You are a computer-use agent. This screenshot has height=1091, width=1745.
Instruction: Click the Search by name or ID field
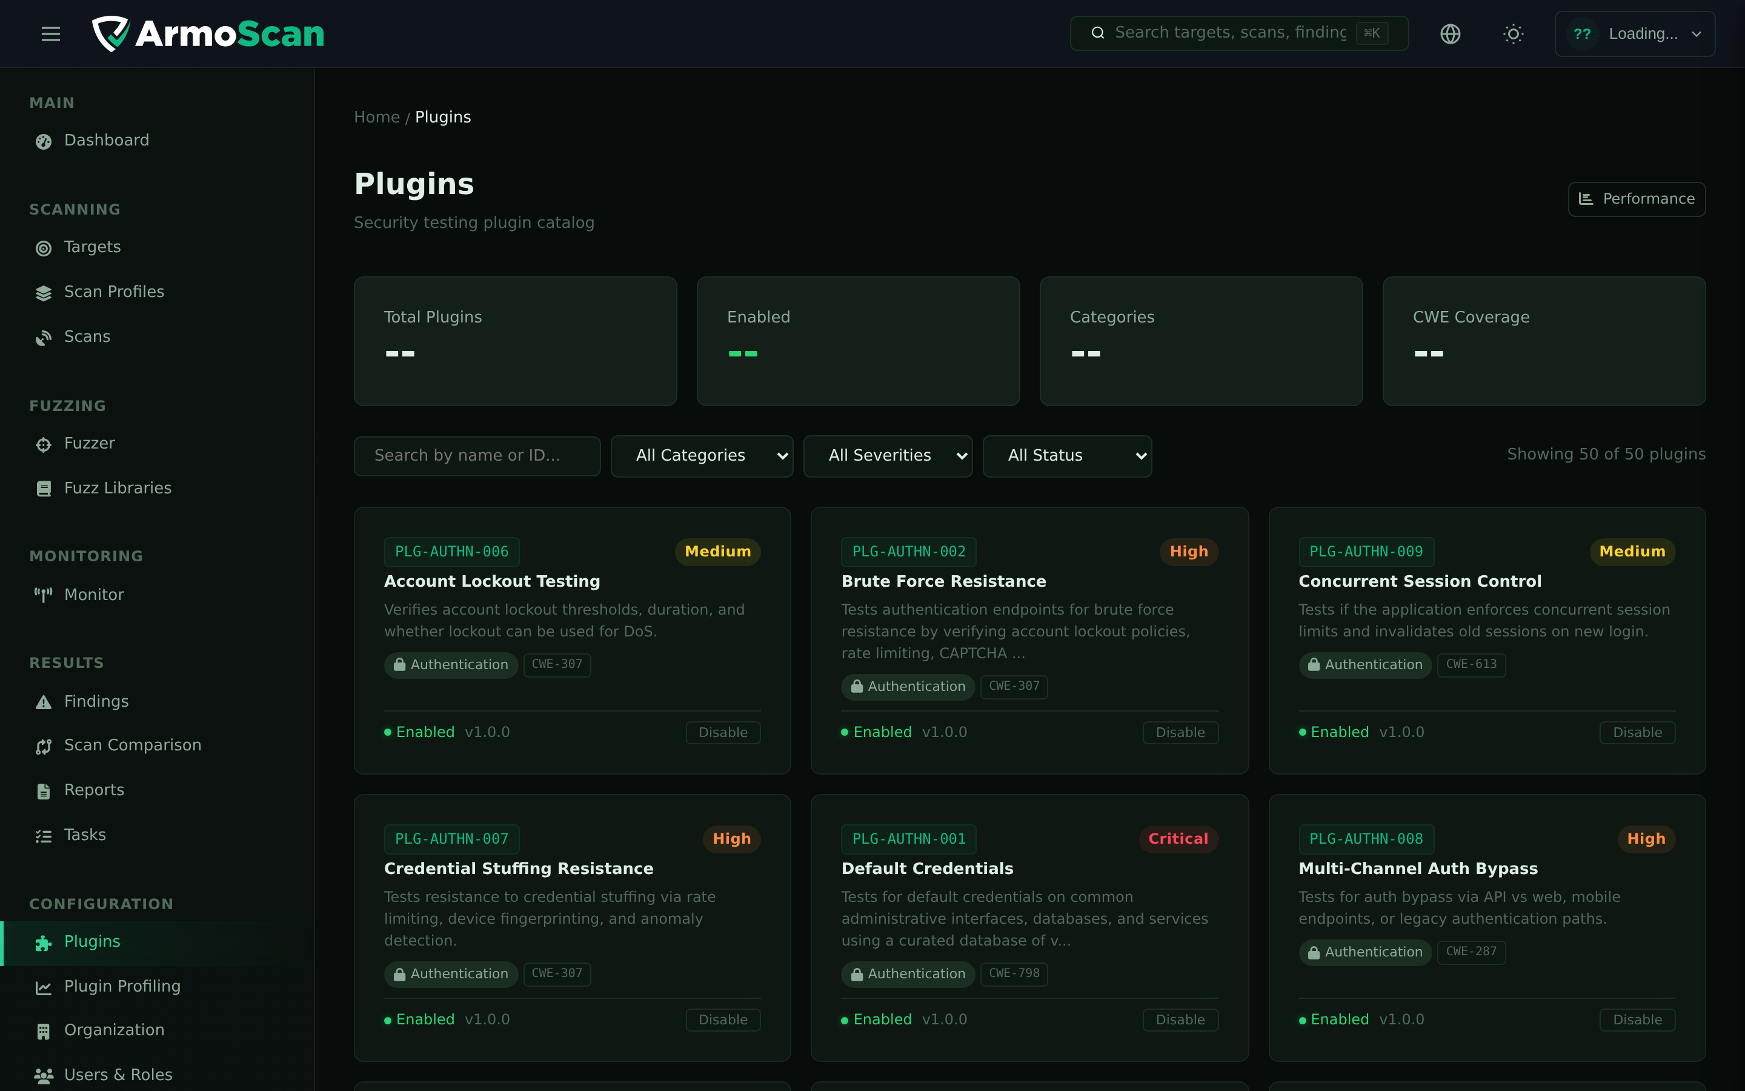coord(477,456)
